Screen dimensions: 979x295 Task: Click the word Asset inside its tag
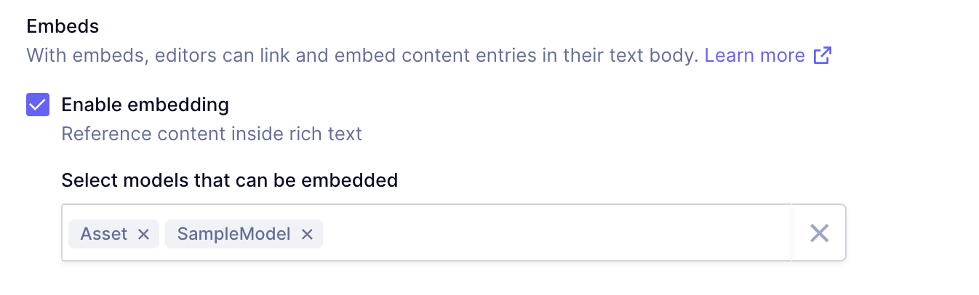coord(104,234)
